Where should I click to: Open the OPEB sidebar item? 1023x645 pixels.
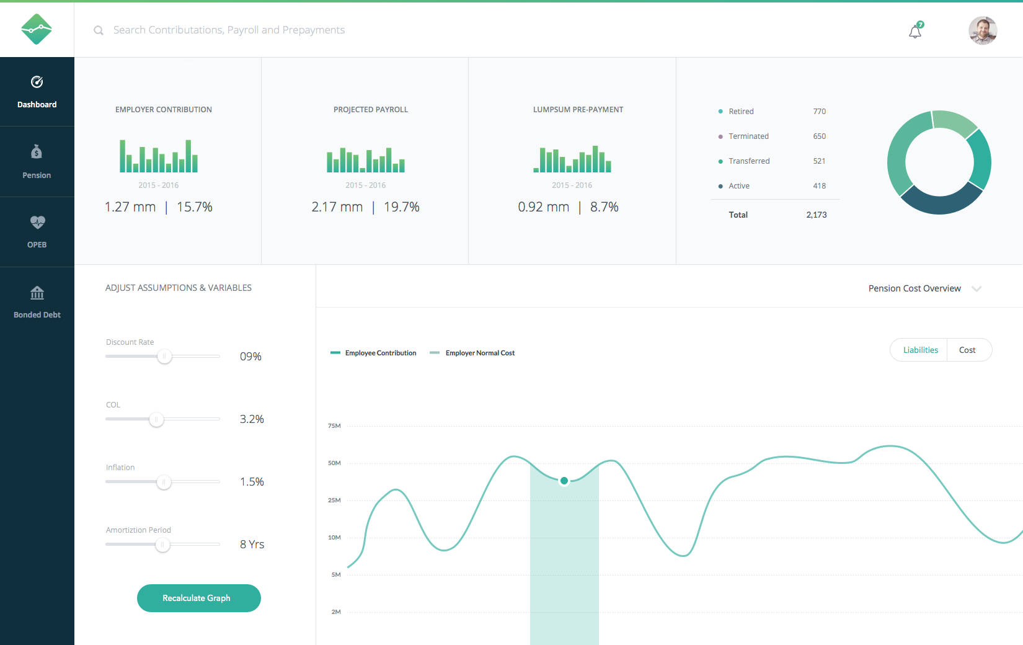[x=37, y=232]
